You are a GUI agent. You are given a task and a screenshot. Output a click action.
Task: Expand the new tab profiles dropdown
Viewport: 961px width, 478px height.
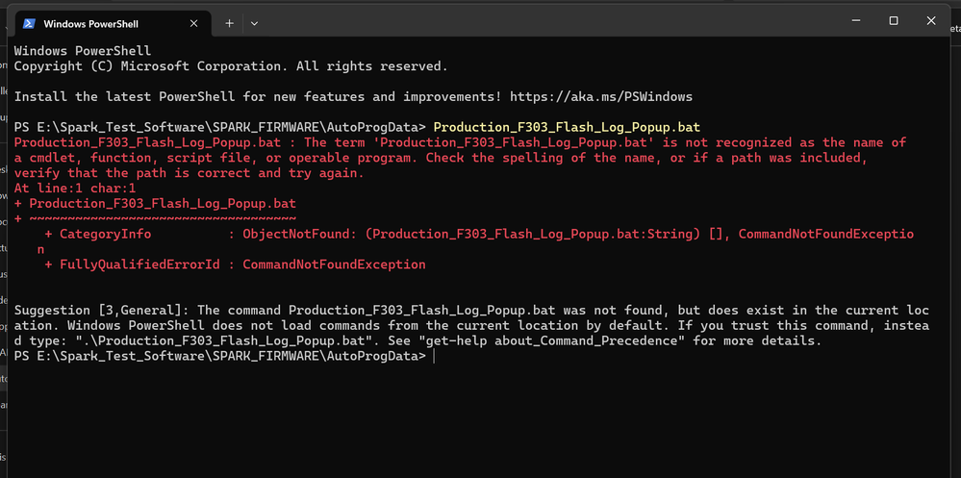[255, 22]
